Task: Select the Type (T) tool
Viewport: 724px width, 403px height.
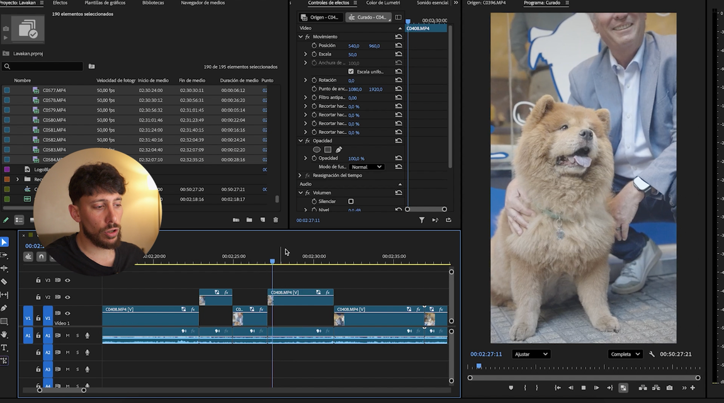Action: [4, 348]
